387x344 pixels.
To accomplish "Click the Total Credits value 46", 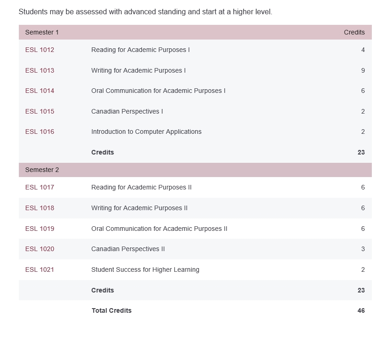I will click(361, 310).
